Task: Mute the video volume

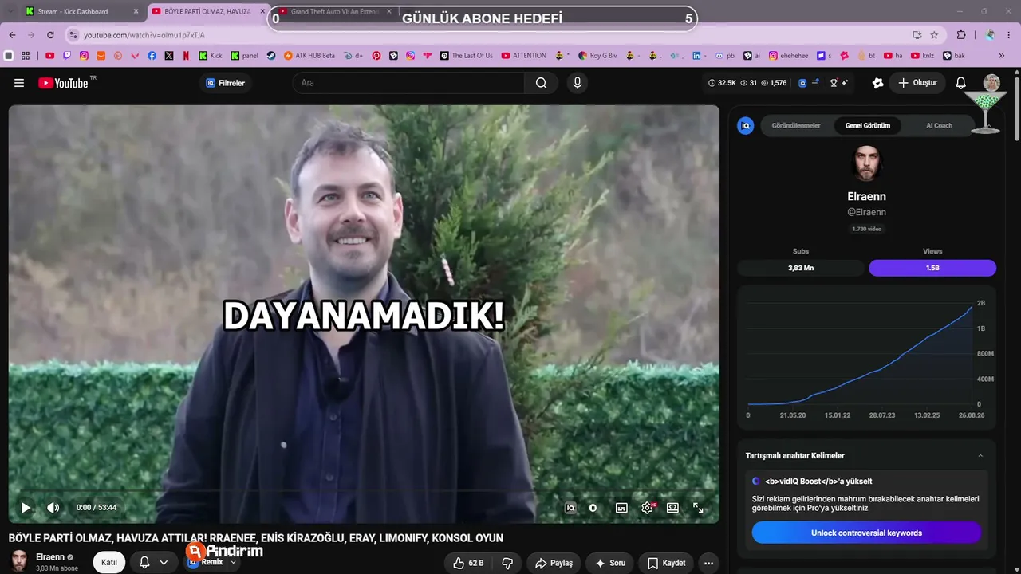Action: tap(53, 508)
